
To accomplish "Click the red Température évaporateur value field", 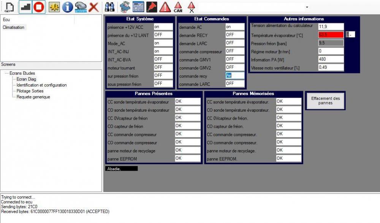I will click(x=331, y=35).
